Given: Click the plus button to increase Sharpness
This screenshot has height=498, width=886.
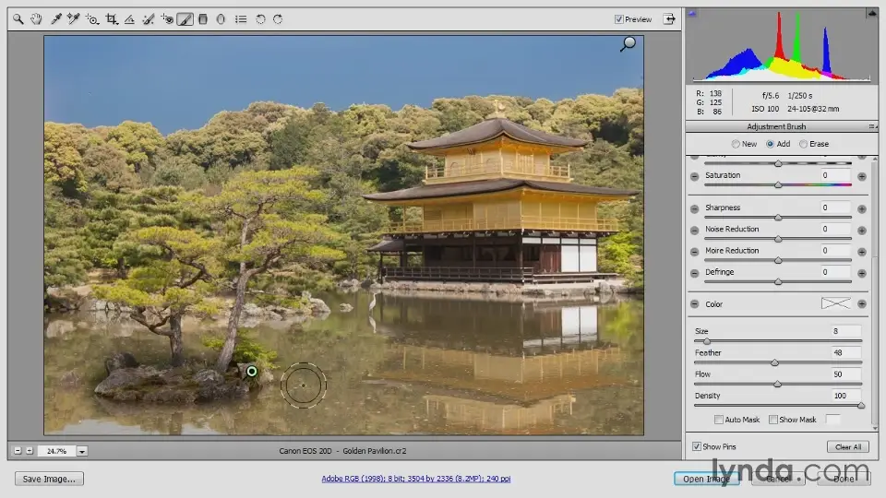Looking at the screenshot, I should 861,208.
